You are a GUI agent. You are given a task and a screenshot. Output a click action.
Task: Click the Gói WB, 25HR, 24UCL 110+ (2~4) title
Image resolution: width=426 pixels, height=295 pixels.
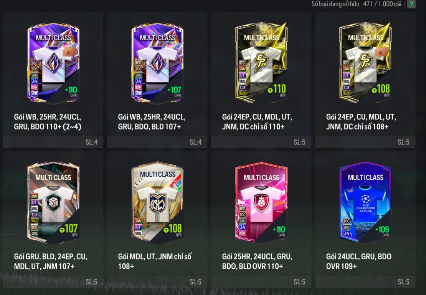coord(48,122)
